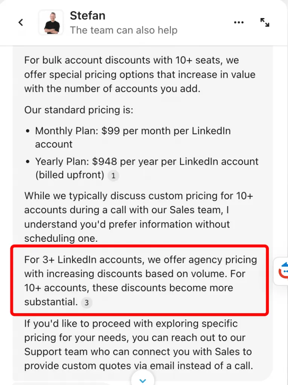Viewport: 288px width, 385px height.
Task: Click bullet dot beside Monthly Plan
Action: point(28,131)
